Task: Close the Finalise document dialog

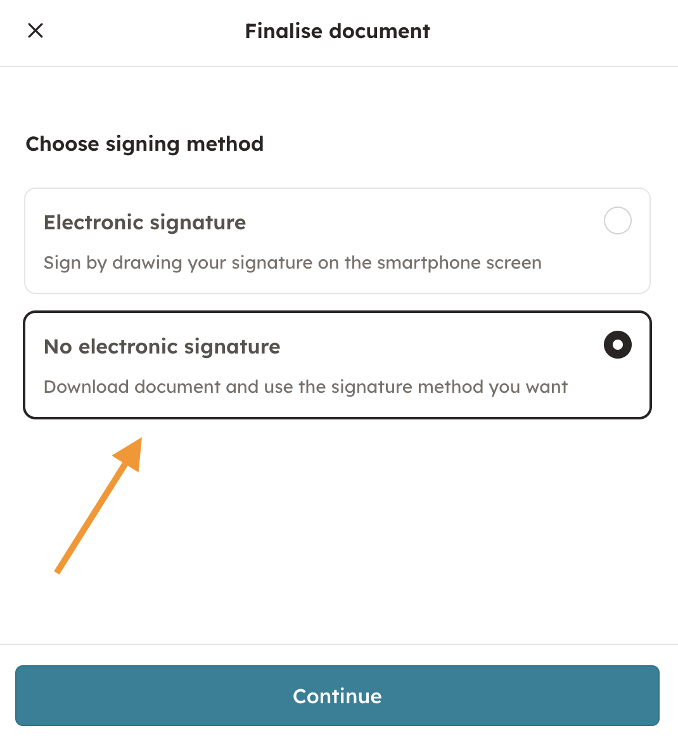Action: [35, 30]
